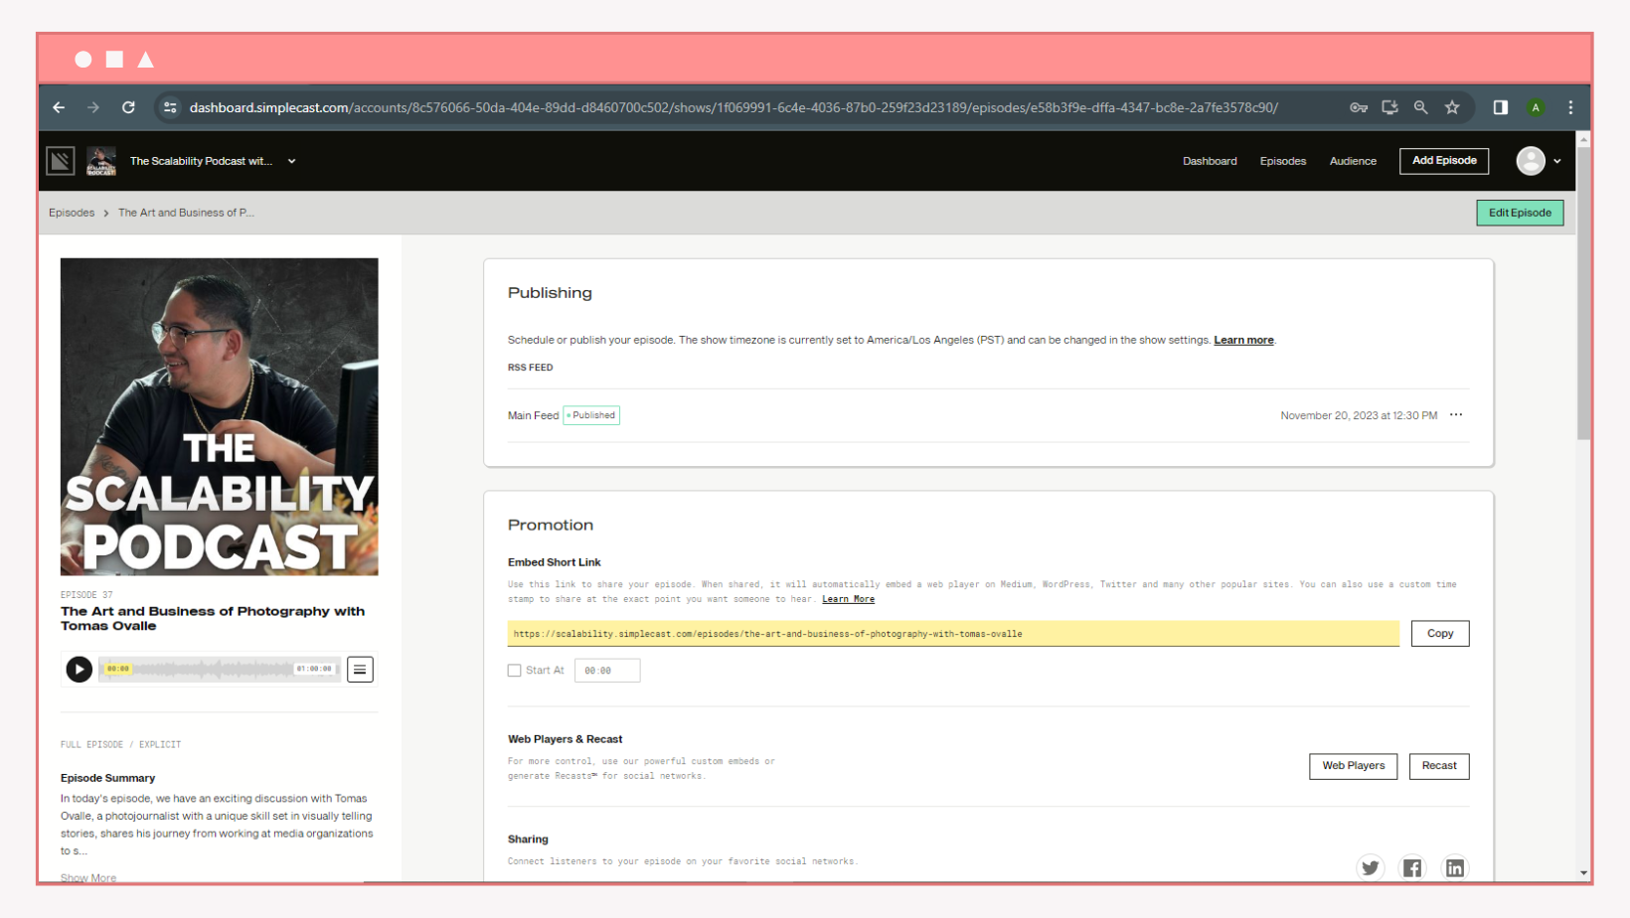1630x918 pixels.
Task: Open the zoom magnifier icon
Action: [x=1420, y=107]
